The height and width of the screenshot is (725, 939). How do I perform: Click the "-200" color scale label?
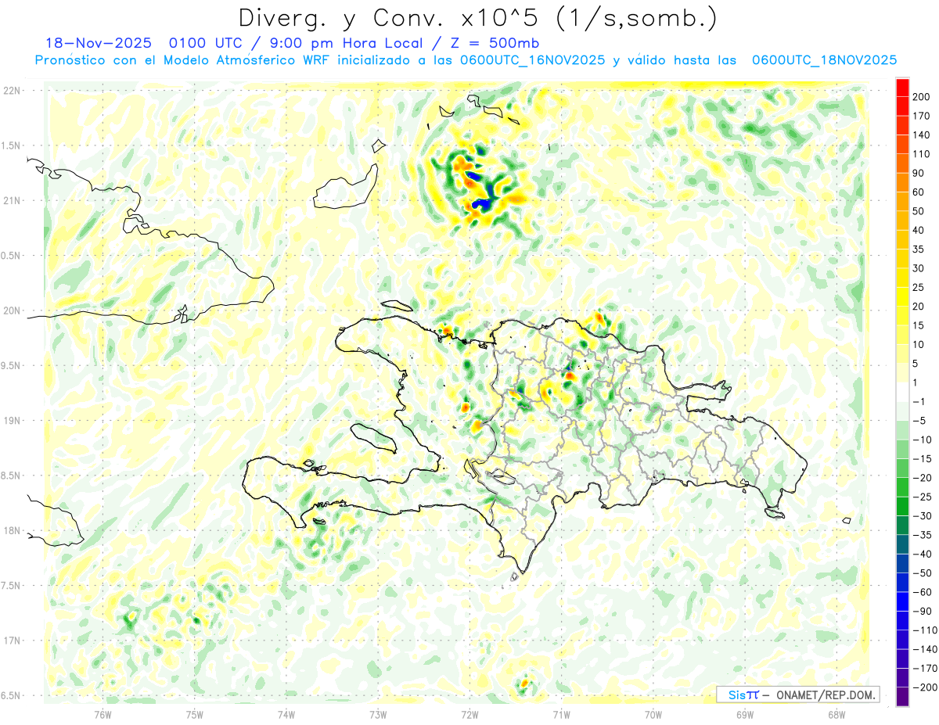[924, 687]
